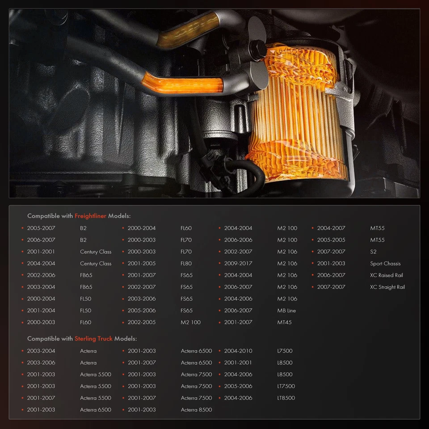Select 'M2 100' in the 2006-2006 row
Viewport: 429px width, 429px height.
click(287, 240)
